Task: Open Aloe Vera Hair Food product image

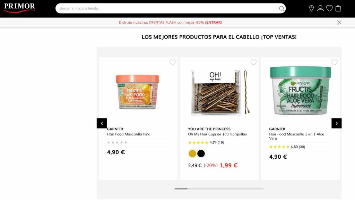Action: [301, 91]
